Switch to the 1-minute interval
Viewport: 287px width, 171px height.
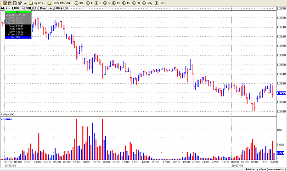click(90, 3)
